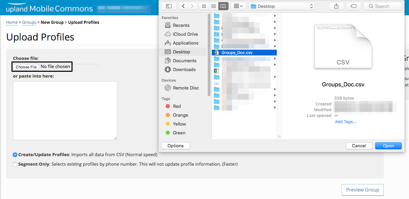Click the Share icon in dialog toolbar

click(x=336, y=6)
